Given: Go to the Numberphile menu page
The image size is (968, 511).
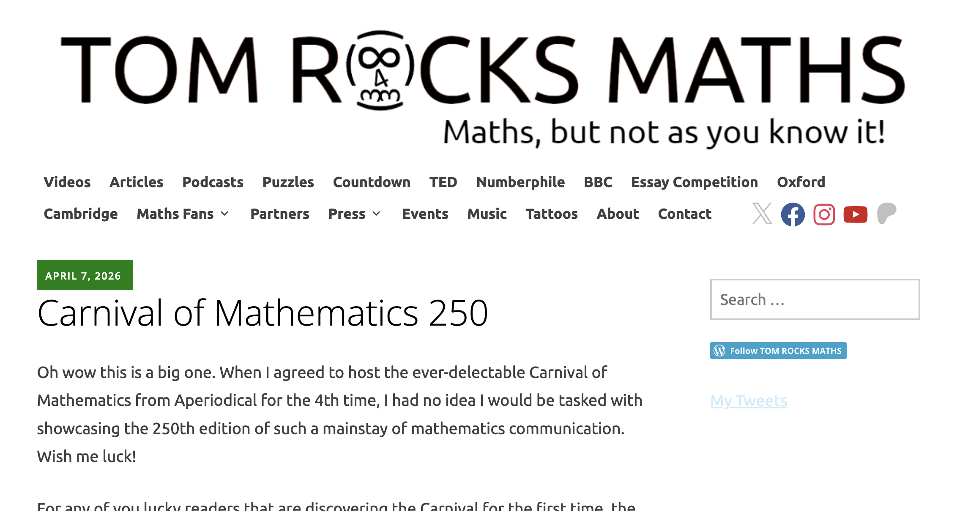Looking at the screenshot, I should point(520,182).
